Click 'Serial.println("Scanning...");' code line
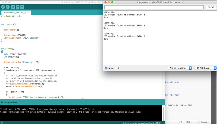 coord(21,62)
